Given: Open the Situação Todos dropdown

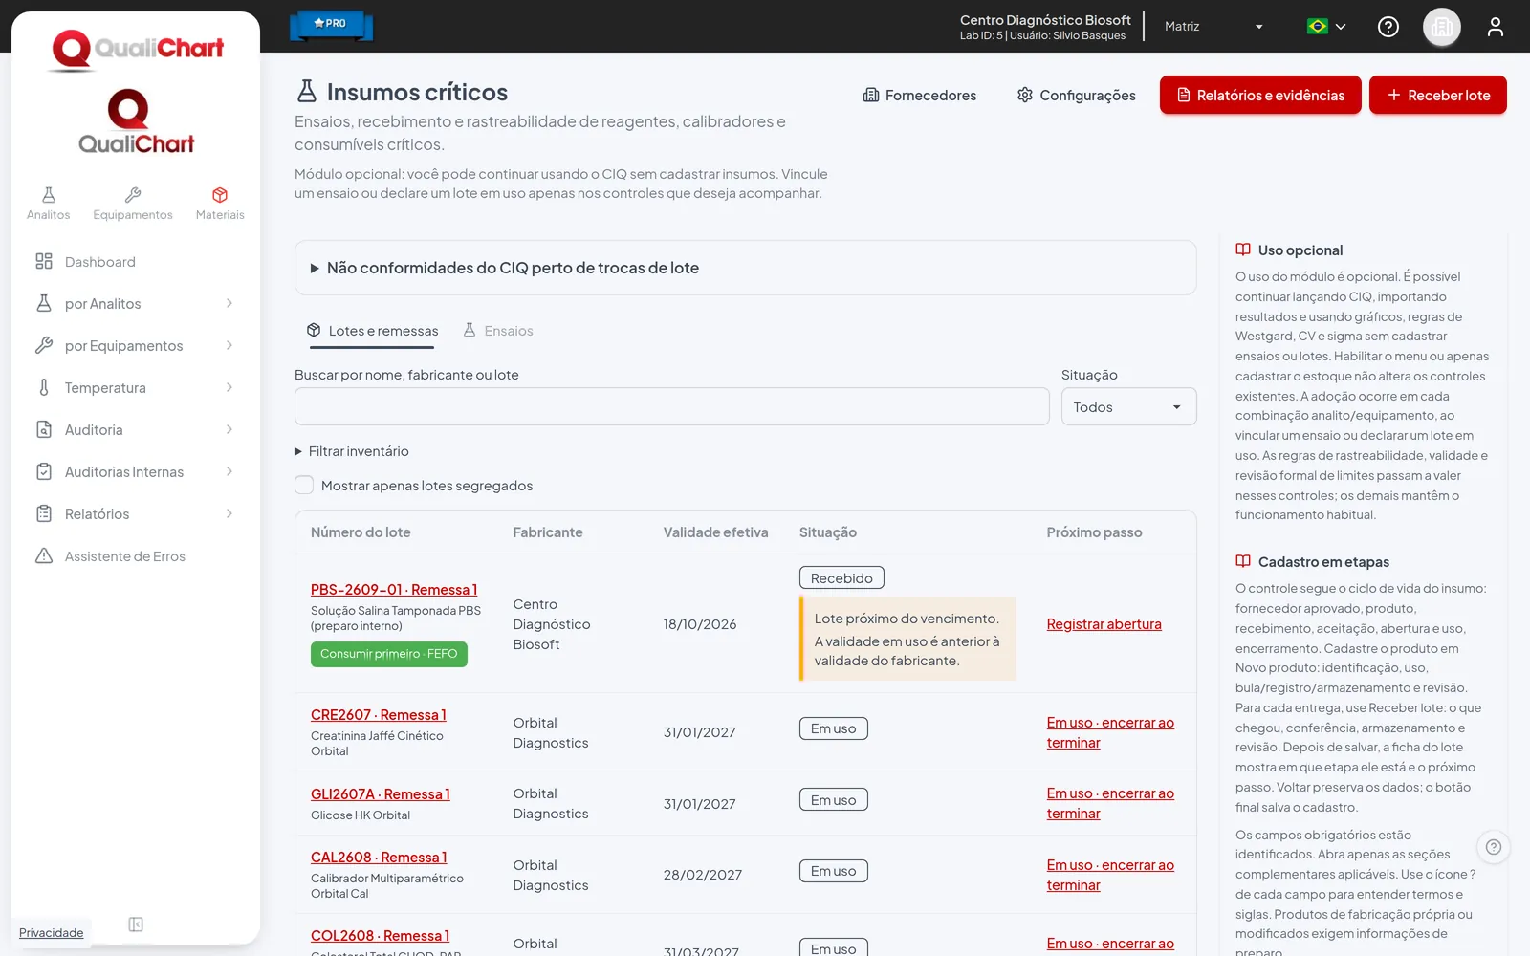Looking at the screenshot, I should [1128, 406].
